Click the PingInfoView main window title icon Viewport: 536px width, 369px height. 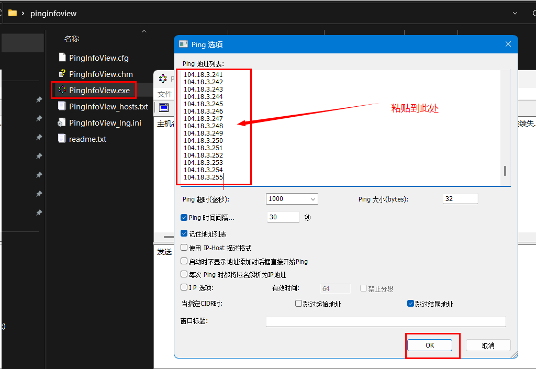click(x=163, y=79)
